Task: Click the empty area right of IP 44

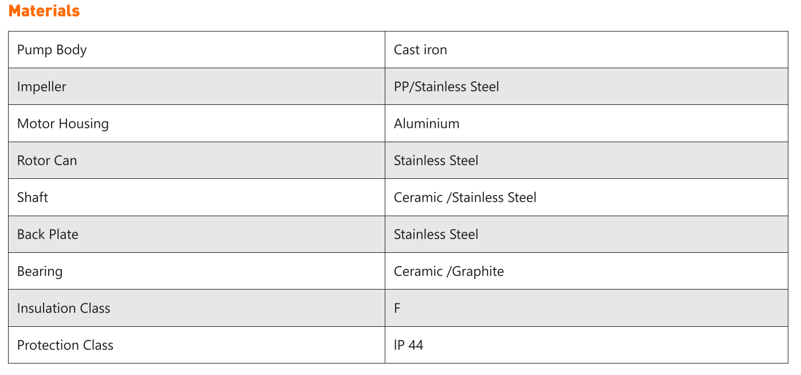Action: click(x=605, y=345)
